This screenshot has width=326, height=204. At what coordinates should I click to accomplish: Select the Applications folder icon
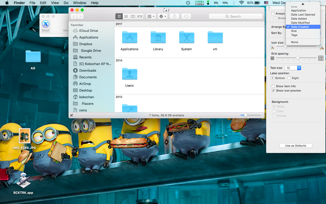(130, 37)
